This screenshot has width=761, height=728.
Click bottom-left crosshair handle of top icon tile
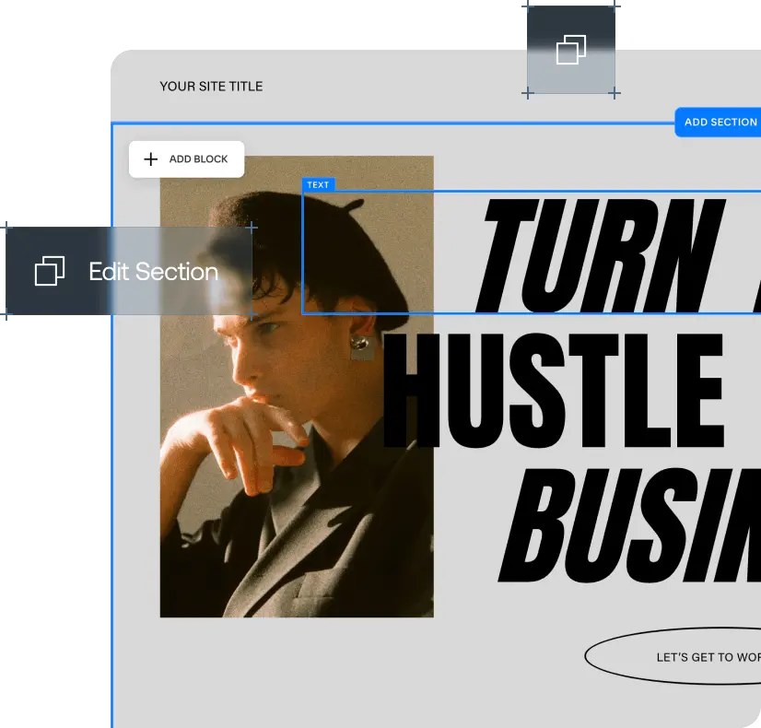(528, 93)
